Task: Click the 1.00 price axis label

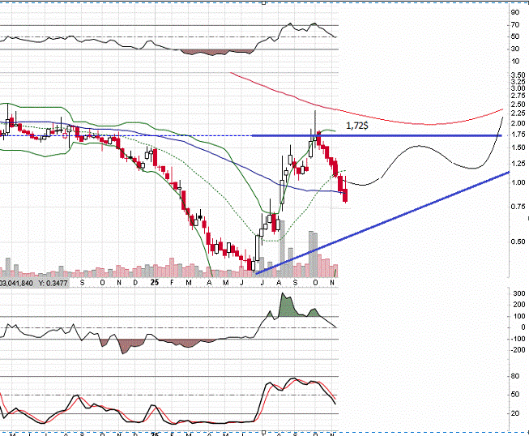Action: coord(515,182)
